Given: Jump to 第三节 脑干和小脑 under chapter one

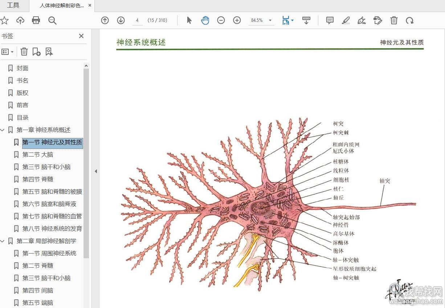Looking at the screenshot, I should pos(46,167).
